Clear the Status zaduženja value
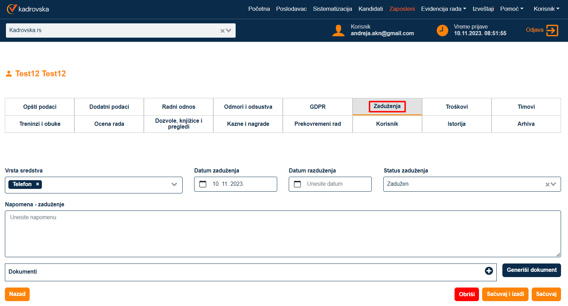The height and width of the screenshot is (306, 568). coord(547,184)
